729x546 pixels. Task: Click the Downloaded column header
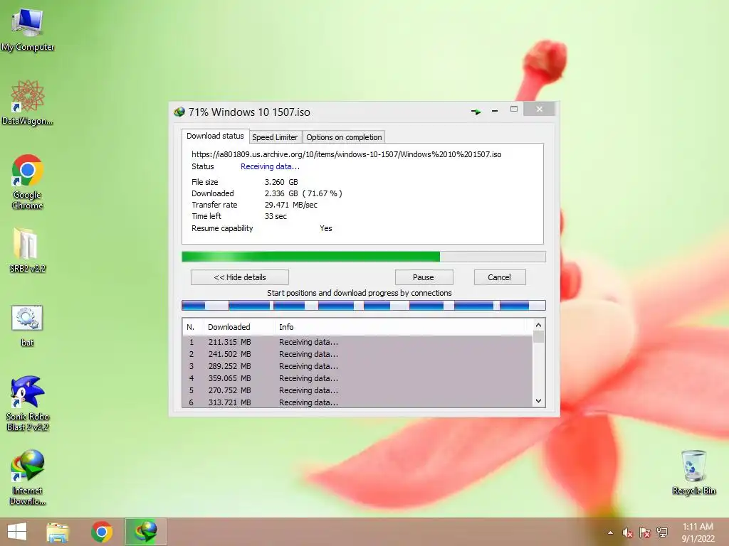(239, 327)
